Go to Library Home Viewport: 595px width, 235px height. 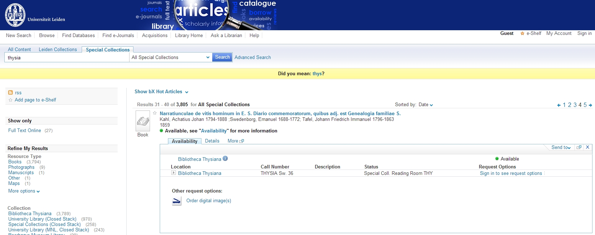(189, 35)
